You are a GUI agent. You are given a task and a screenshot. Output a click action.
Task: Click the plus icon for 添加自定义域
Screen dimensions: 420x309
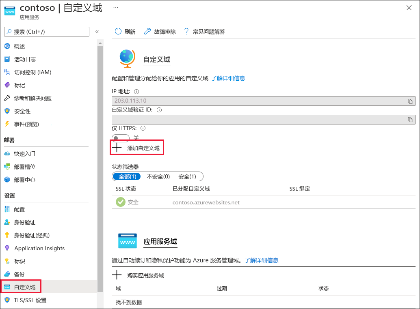coord(117,148)
